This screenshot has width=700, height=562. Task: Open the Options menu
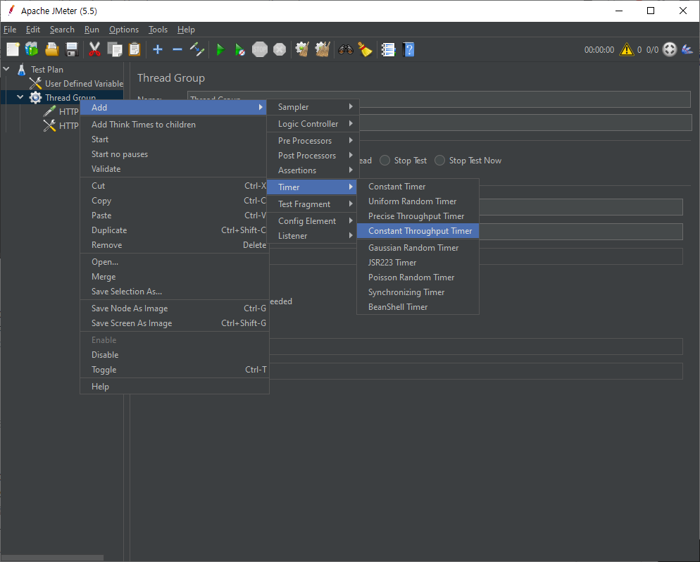124,30
